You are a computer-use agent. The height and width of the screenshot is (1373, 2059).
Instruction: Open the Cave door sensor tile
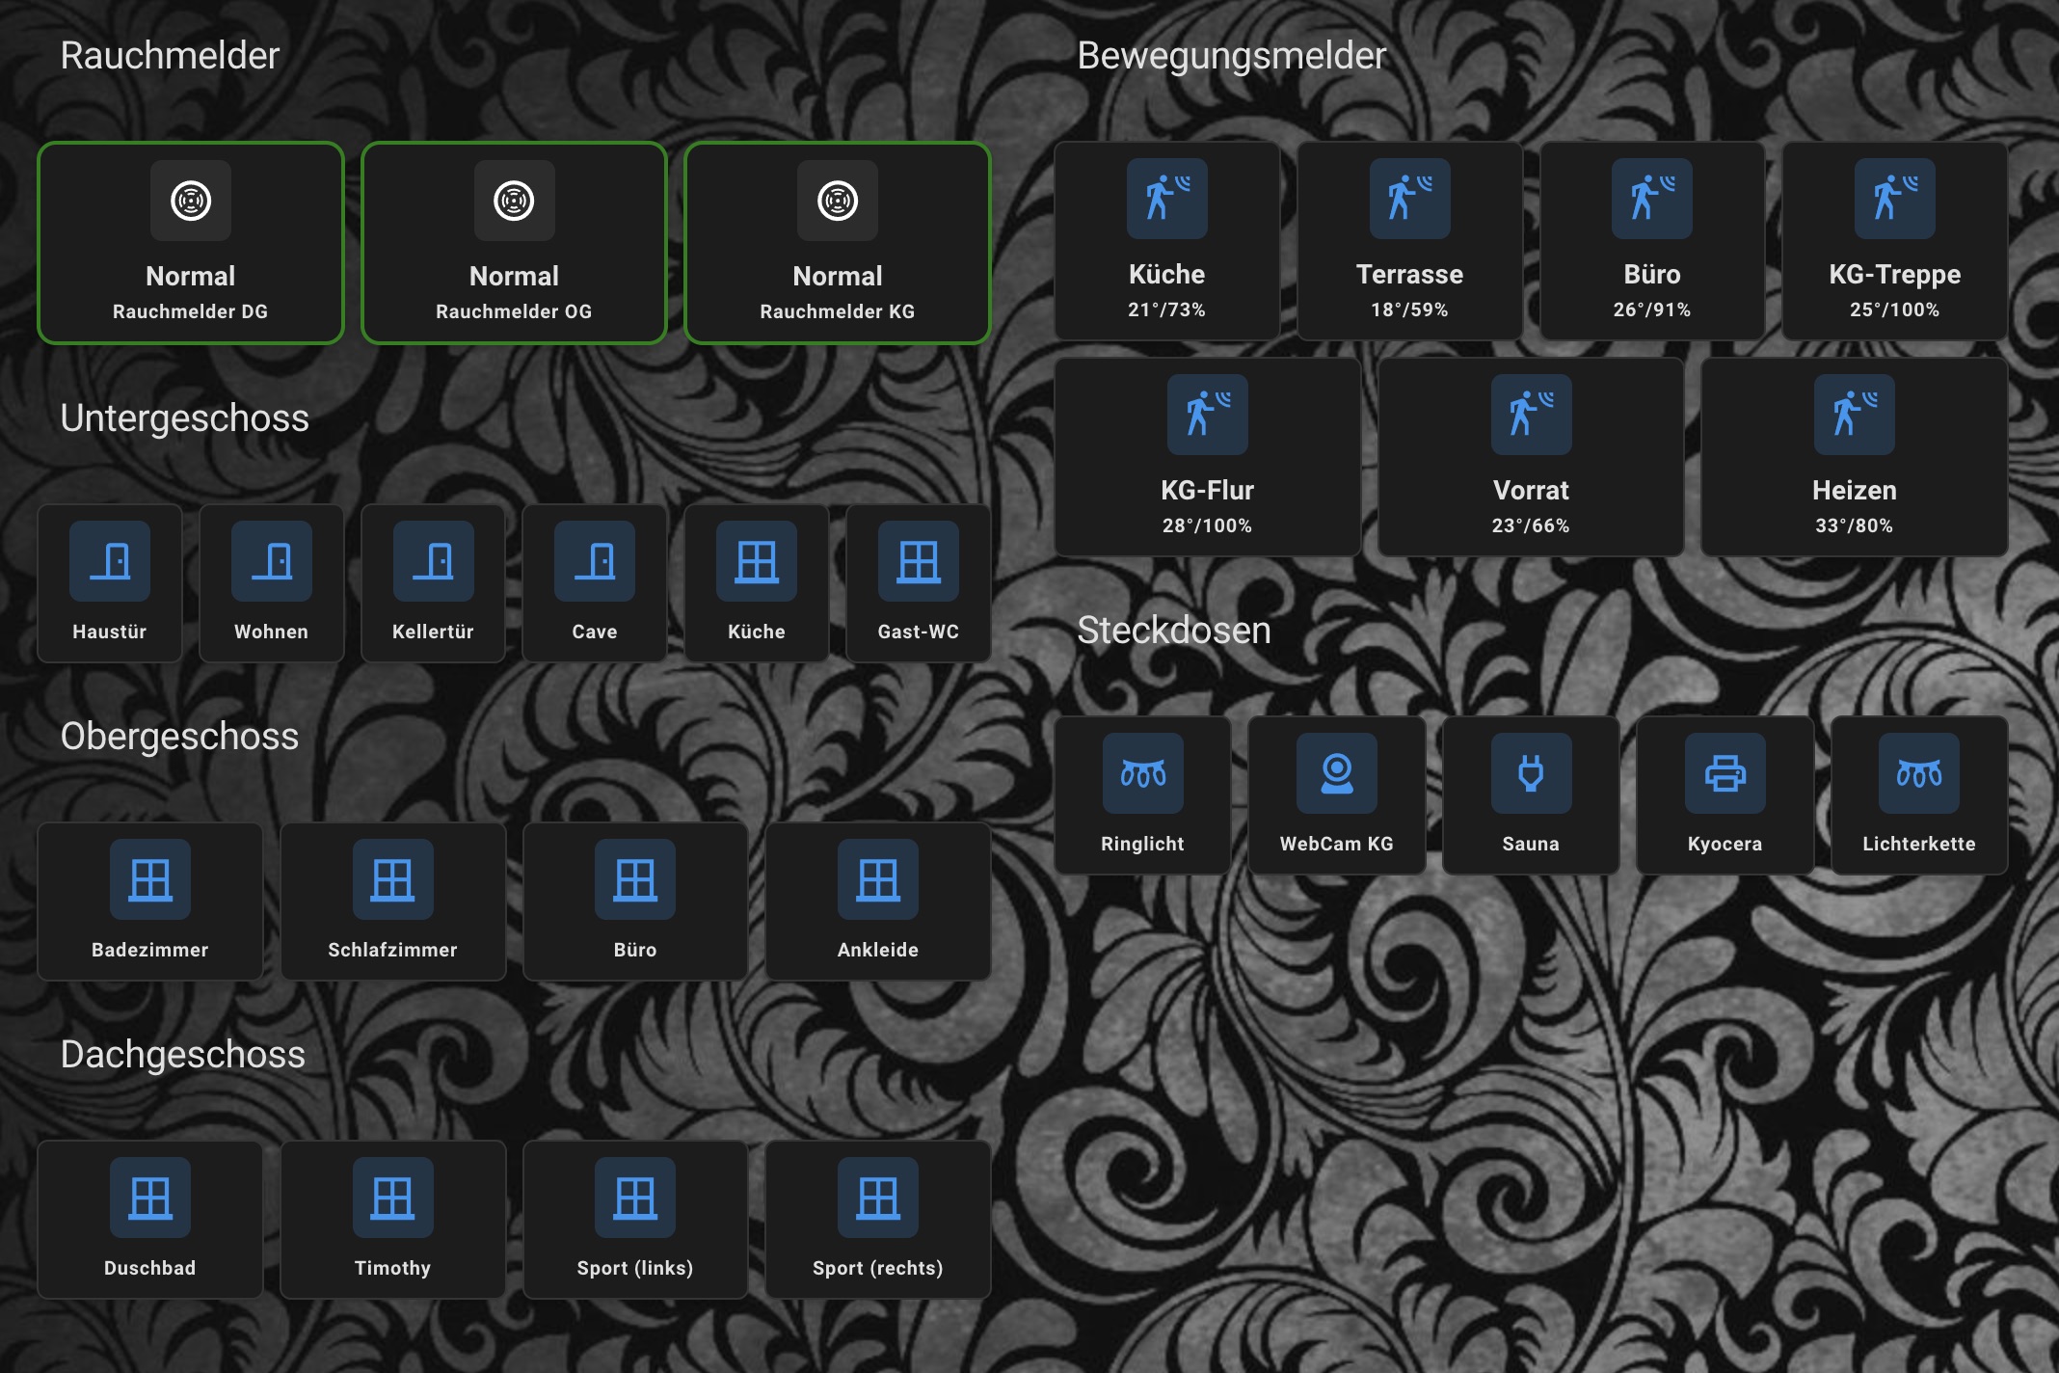(595, 582)
